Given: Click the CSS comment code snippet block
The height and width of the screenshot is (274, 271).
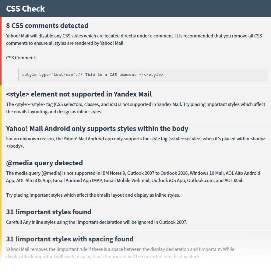Looking at the screenshot, I should point(143,75).
